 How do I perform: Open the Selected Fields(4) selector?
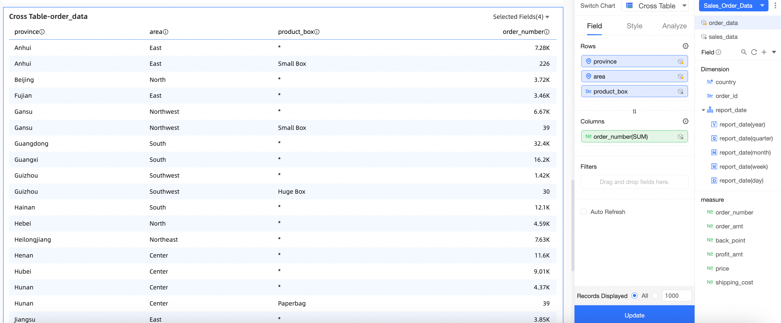tap(521, 17)
